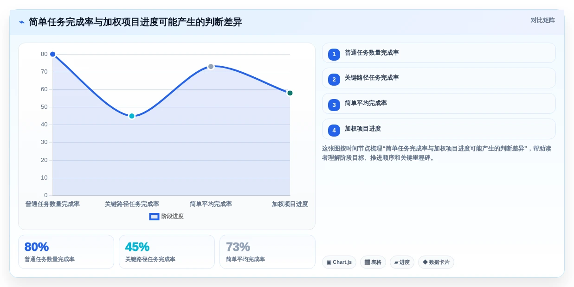The image size is (574, 287).
Task: Select the 普通任务数量完成率 data point at 80
Action: coord(52,54)
